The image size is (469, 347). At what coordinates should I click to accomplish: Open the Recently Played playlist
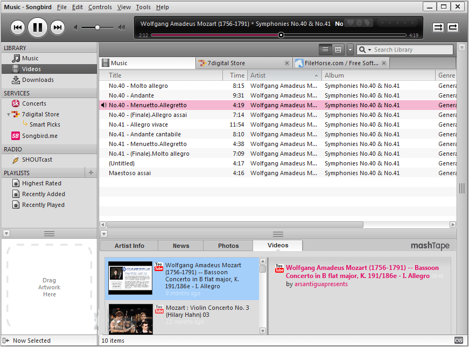[x=50, y=205]
